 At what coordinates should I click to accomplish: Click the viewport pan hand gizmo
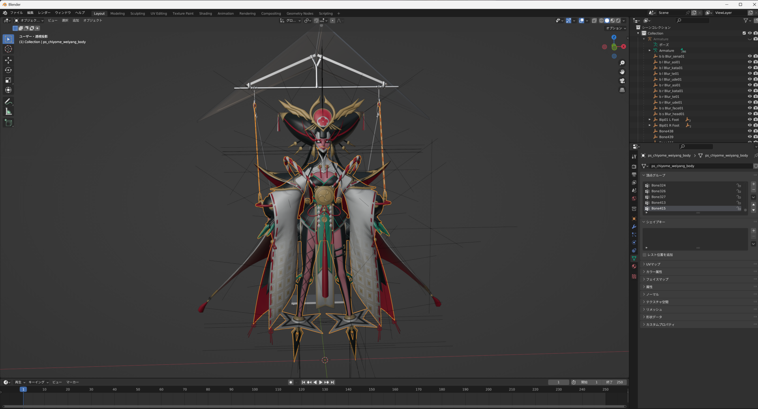pos(622,72)
